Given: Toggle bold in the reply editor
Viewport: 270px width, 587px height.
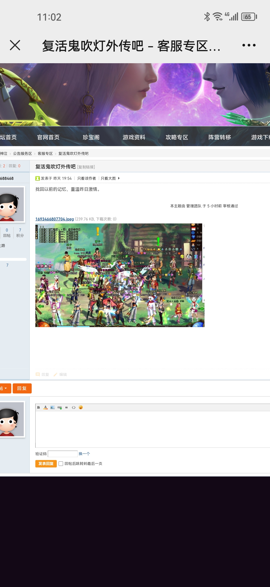Looking at the screenshot, I should pos(38,407).
